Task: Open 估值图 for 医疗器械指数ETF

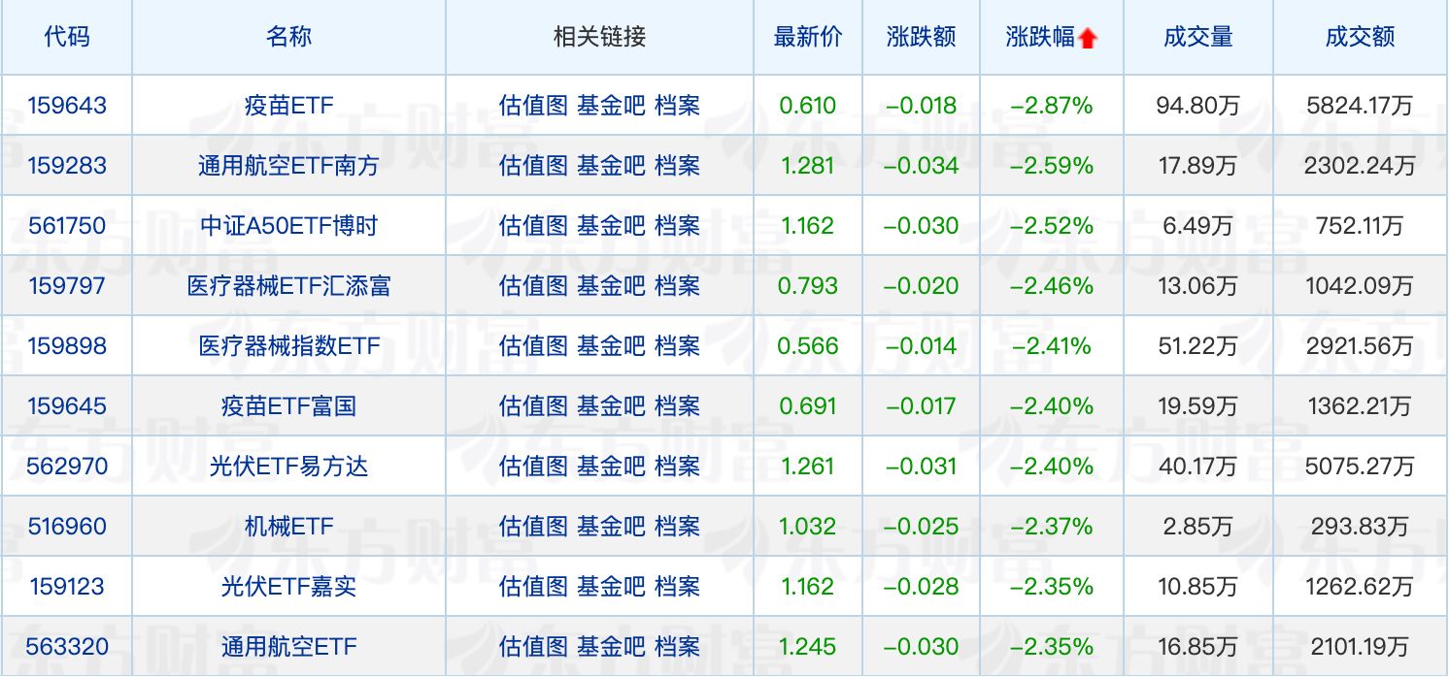Action: click(529, 346)
